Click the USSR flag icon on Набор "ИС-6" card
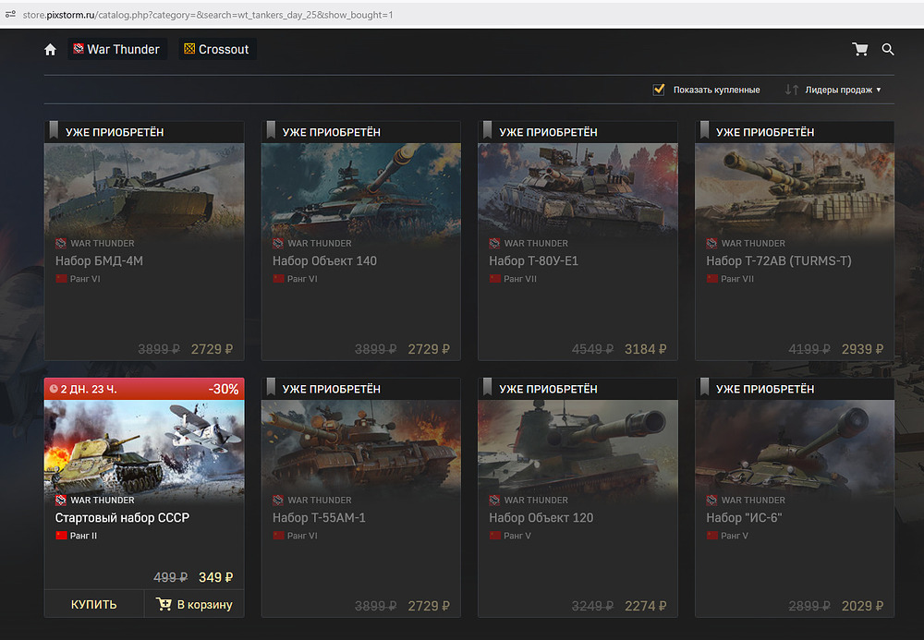 click(712, 536)
